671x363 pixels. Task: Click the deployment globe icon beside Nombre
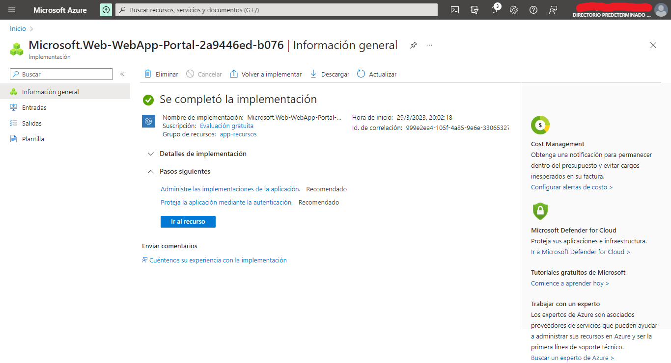148,121
